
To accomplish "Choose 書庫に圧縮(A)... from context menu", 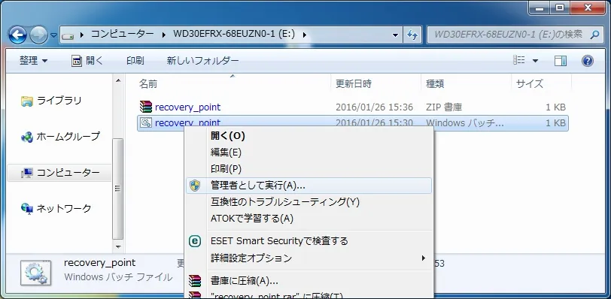I will point(309,280).
